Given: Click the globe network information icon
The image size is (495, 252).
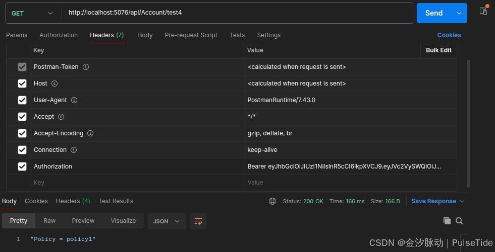Looking at the screenshot, I should click(x=272, y=201).
